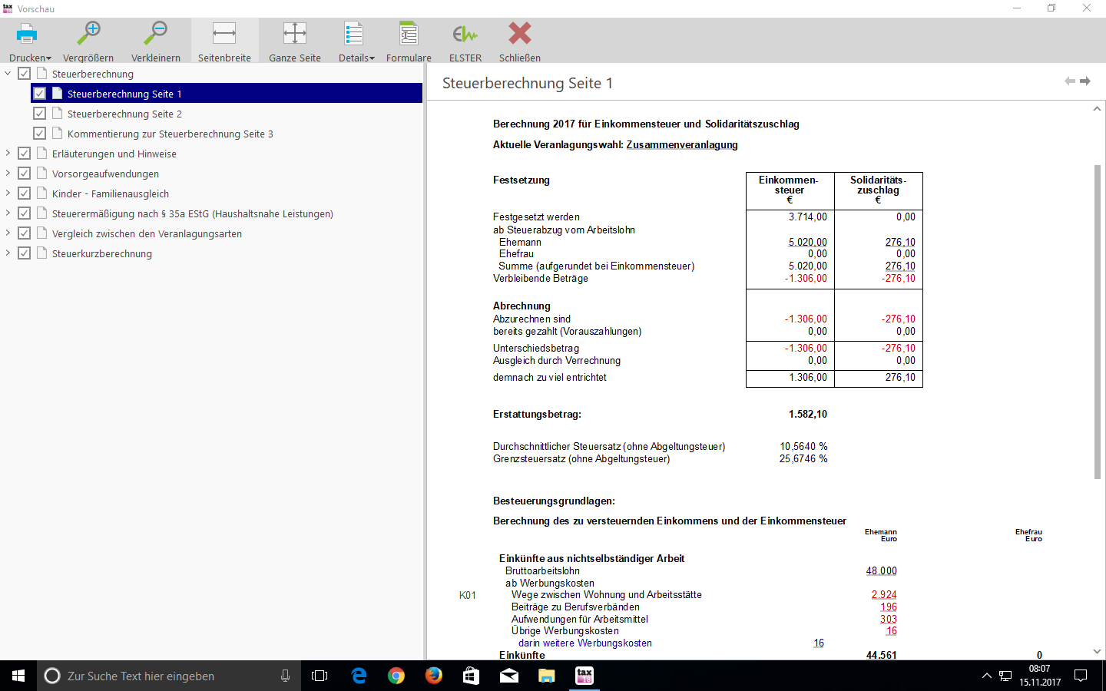Click scrollbar up arrow in preview

(1097, 109)
